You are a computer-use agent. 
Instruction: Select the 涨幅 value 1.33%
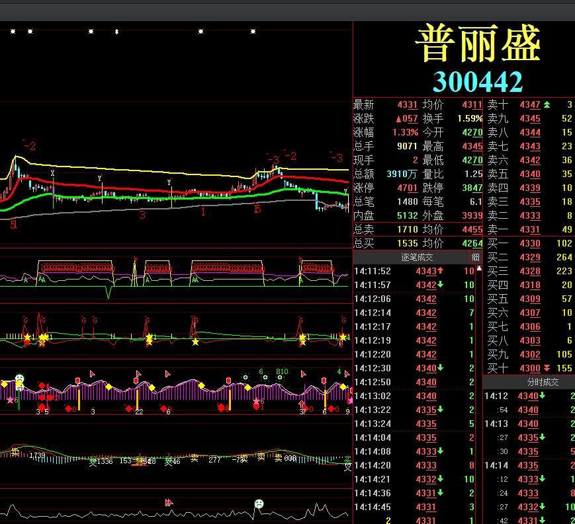405,132
